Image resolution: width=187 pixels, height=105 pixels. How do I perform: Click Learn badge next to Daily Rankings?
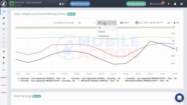(37, 96)
